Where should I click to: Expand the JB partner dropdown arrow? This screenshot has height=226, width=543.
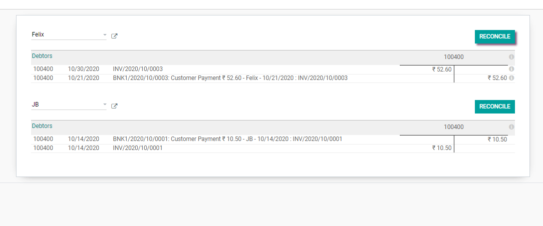[x=105, y=105]
